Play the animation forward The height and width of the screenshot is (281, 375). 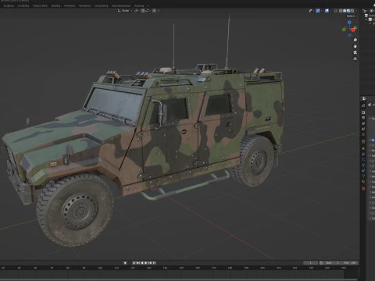click(x=146, y=263)
